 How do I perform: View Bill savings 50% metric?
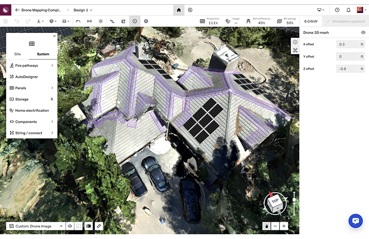tap(287, 21)
